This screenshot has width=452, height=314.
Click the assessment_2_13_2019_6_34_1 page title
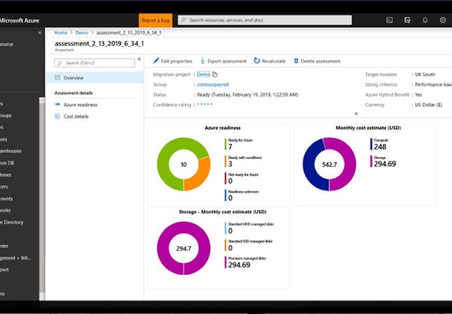click(99, 44)
